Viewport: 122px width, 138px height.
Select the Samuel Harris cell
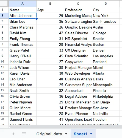click(23, 119)
